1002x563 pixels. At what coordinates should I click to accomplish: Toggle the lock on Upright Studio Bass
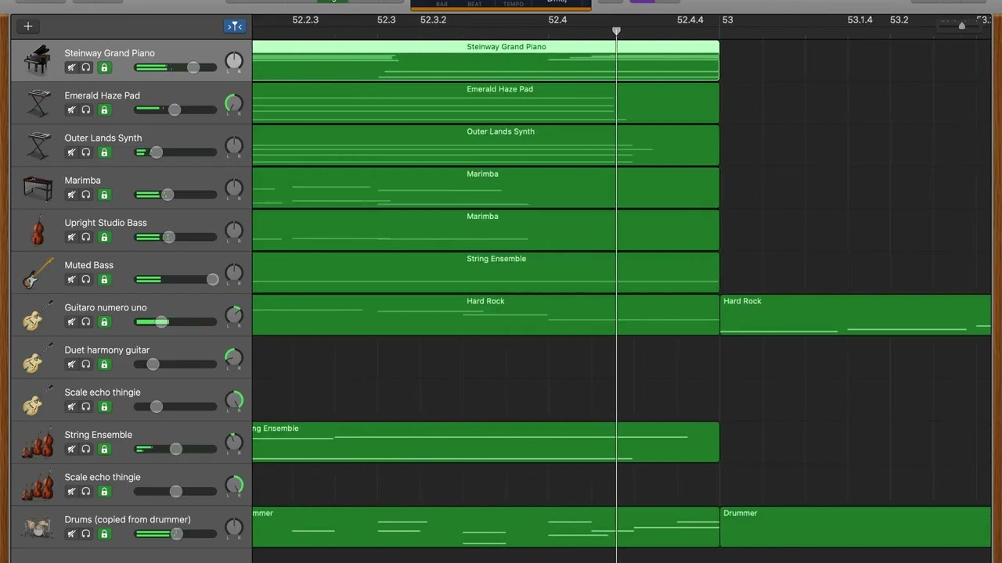click(104, 237)
